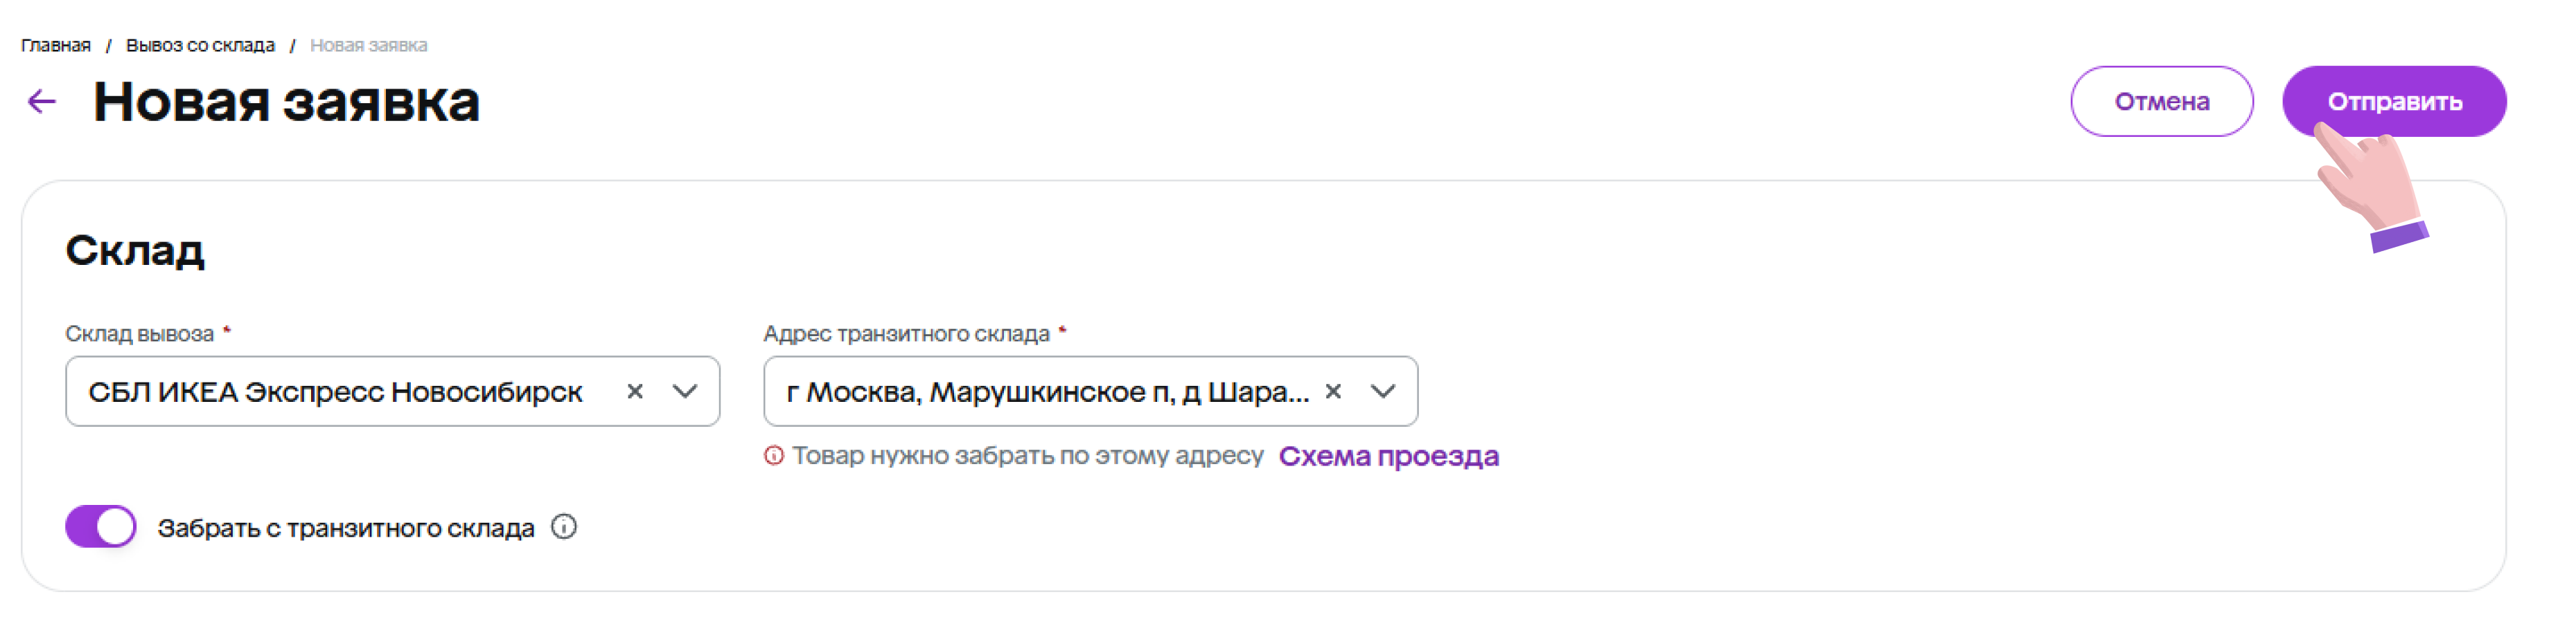Image resolution: width=2576 pixels, height=617 pixels.
Task: Go to Главная in the breadcrumbs
Action: 56,45
